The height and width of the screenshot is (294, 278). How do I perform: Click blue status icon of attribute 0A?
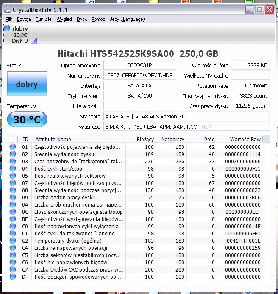(x=13, y=204)
